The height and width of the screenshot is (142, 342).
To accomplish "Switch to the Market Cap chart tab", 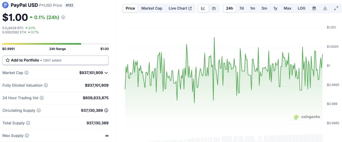I will coord(152,8).
